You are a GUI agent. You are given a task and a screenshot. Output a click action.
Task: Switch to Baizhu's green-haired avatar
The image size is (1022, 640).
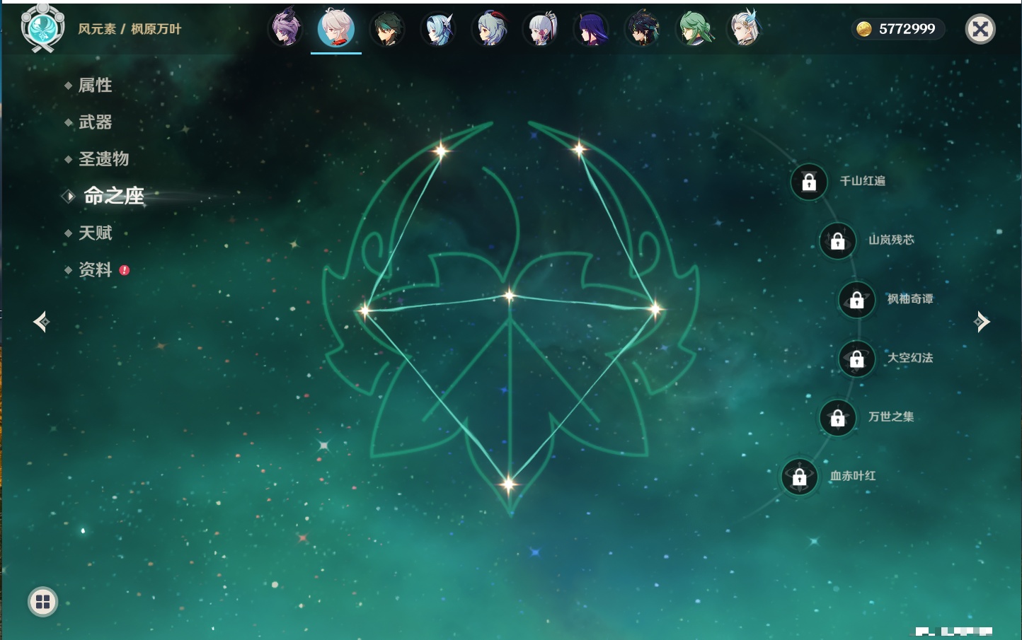tap(694, 29)
